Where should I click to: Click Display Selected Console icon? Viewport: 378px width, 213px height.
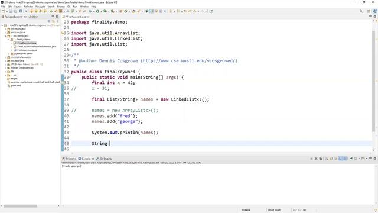tap(356, 159)
